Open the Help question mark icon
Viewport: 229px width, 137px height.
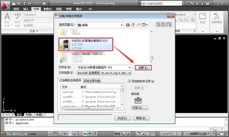[x=208, y=3]
